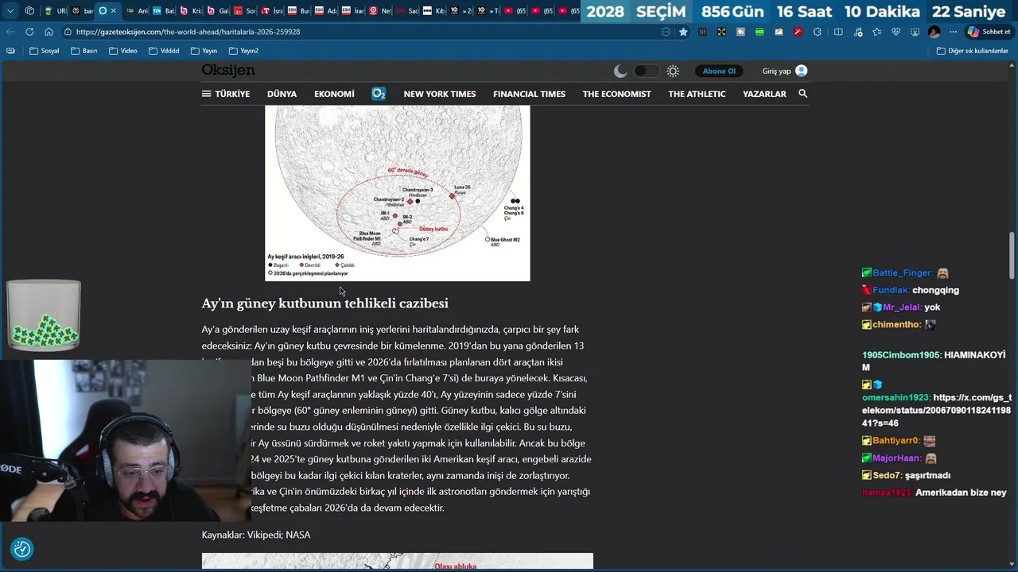Go back to the previous page
1018x572 pixels.
10,32
